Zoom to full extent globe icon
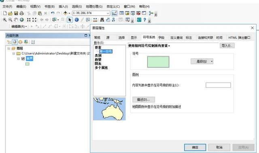This screenshot has height=153, width=259. click(x=21, y=20)
